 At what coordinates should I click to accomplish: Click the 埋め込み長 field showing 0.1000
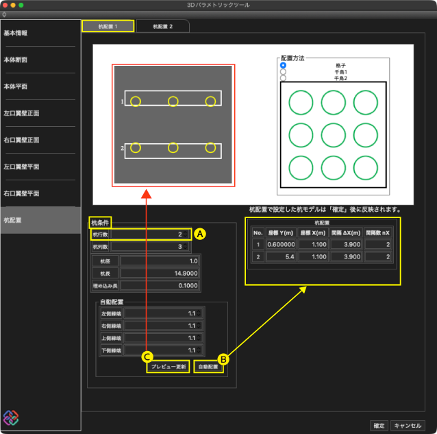pyautogui.click(x=160, y=286)
